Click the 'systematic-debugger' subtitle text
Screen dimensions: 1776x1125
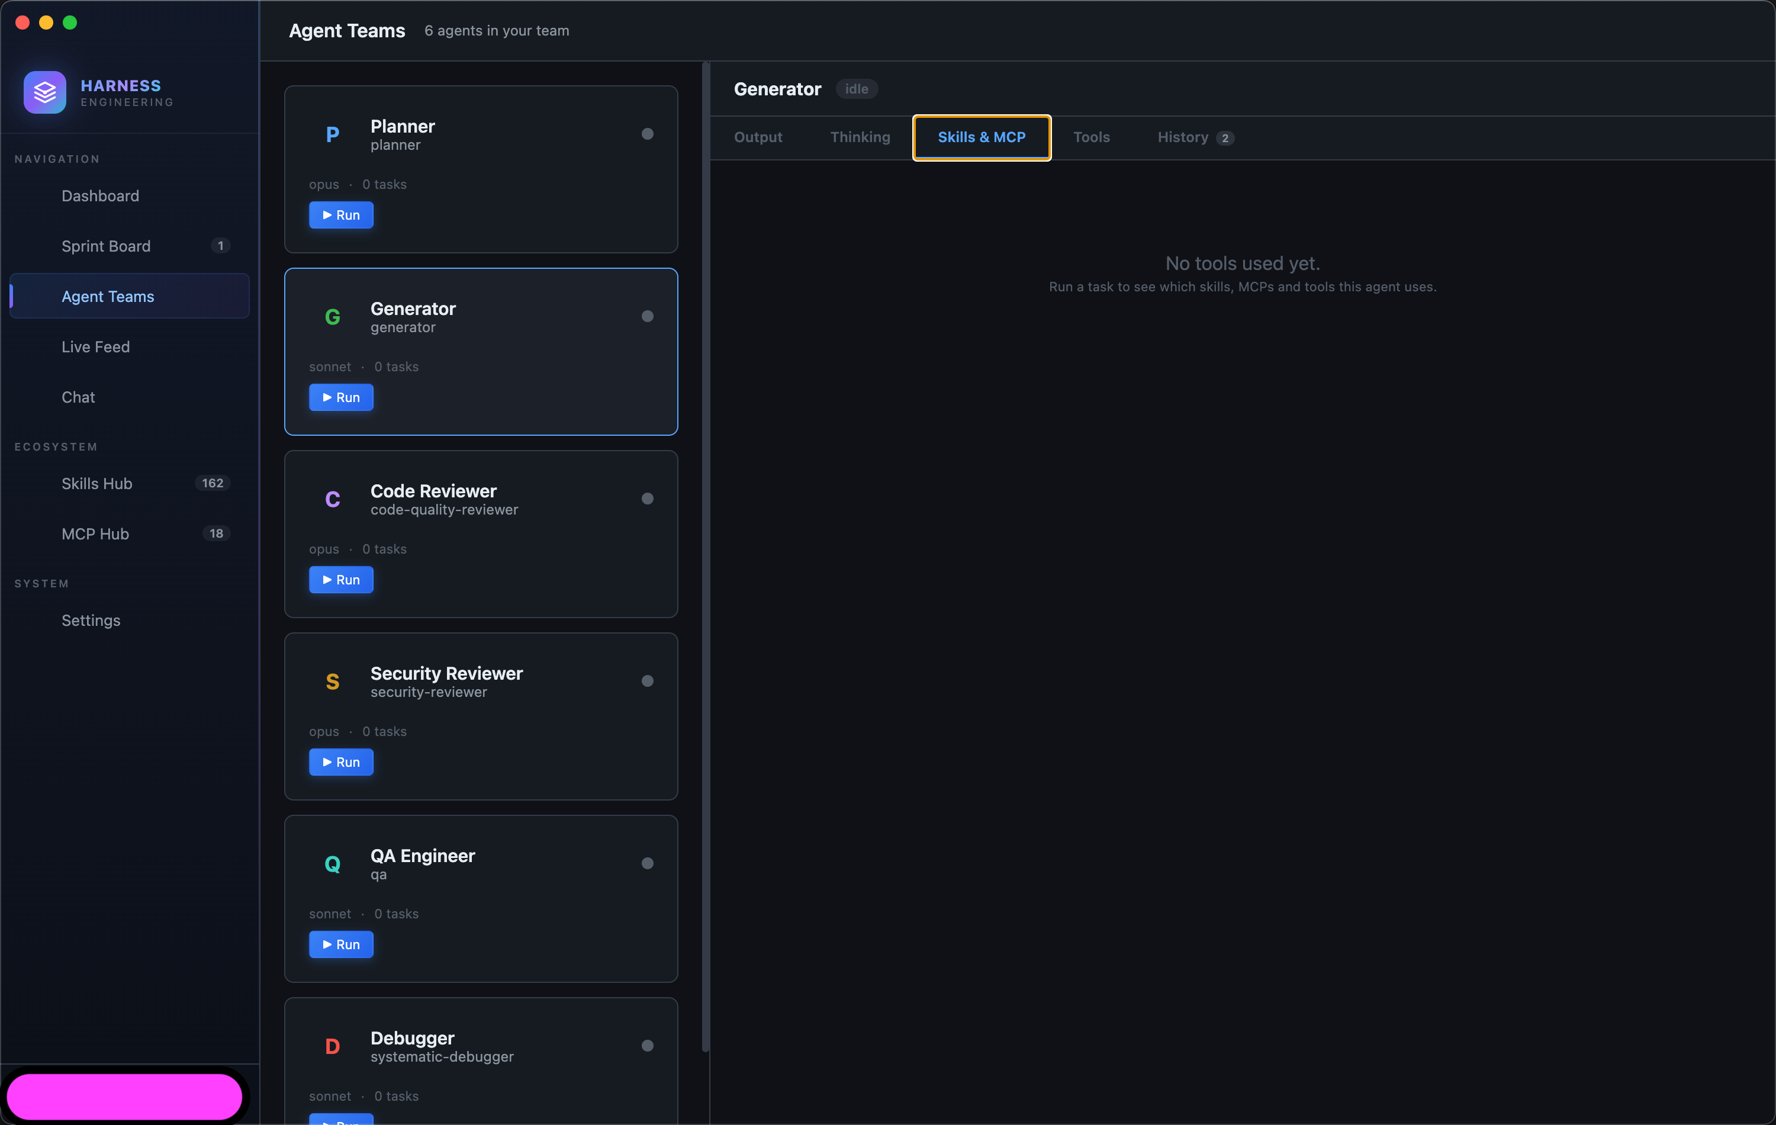click(442, 1056)
